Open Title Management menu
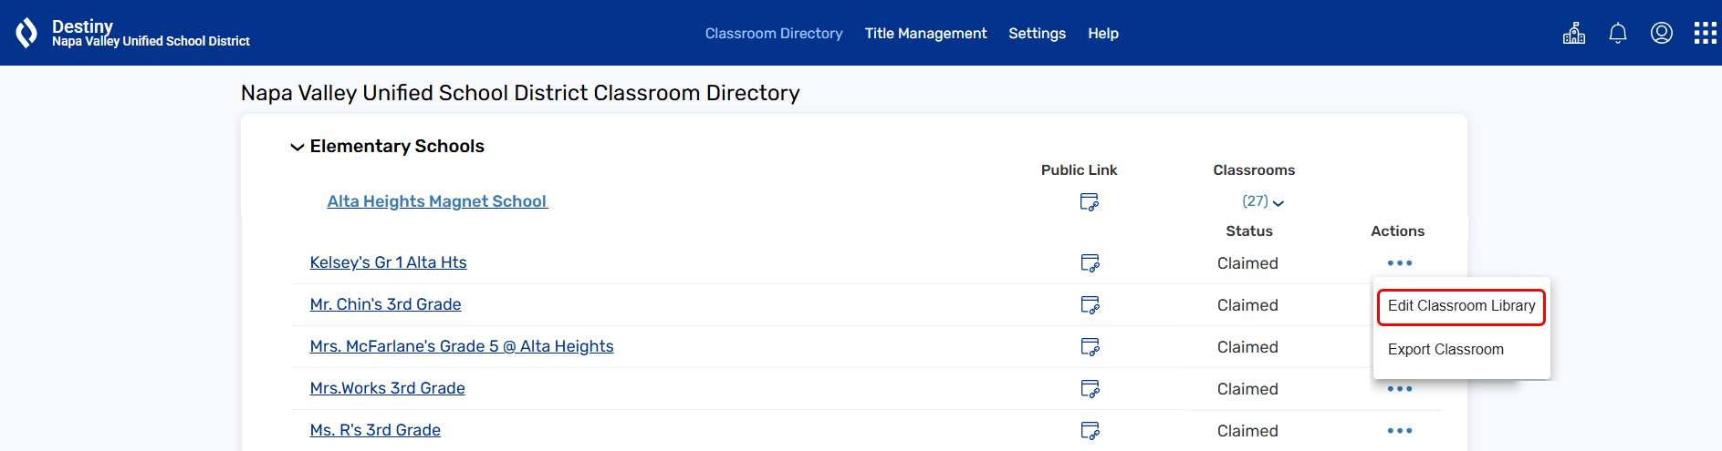The height and width of the screenshot is (451, 1722). [x=925, y=34]
